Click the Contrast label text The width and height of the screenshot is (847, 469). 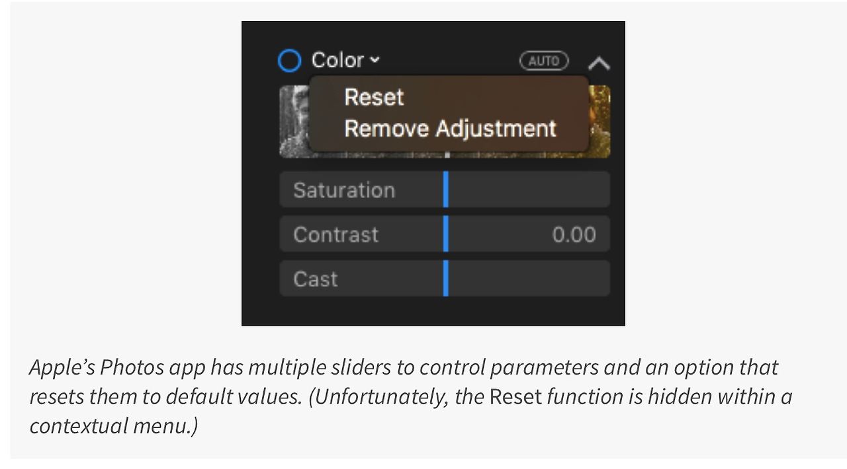tap(335, 234)
